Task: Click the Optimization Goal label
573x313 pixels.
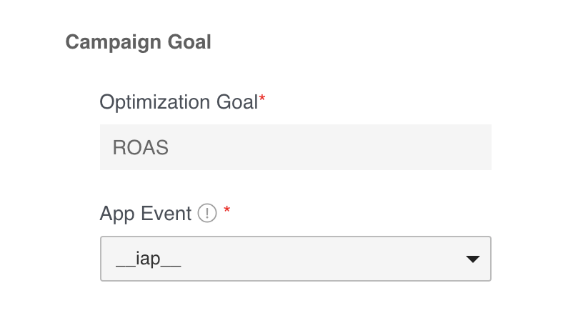Action: tap(179, 102)
